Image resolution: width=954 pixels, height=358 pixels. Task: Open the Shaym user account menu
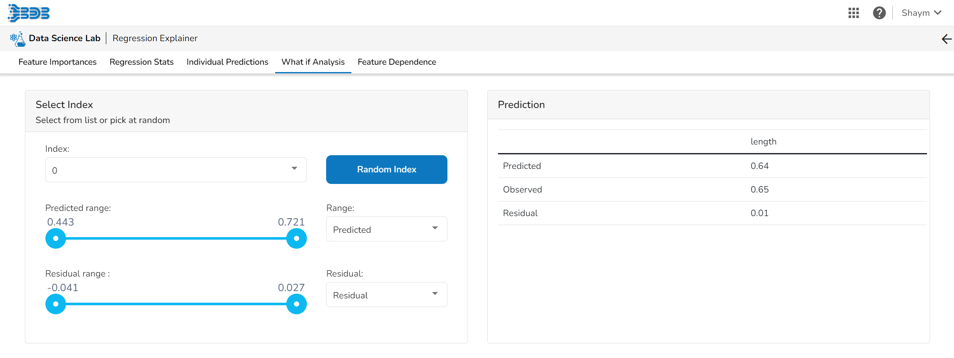tap(921, 13)
